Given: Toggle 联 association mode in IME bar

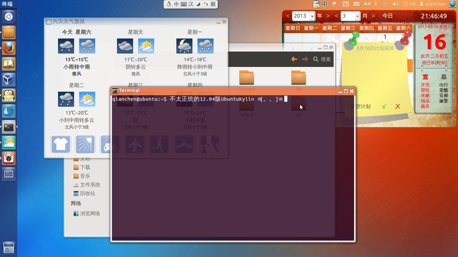Looking at the screenshot, I should point(213,4).
